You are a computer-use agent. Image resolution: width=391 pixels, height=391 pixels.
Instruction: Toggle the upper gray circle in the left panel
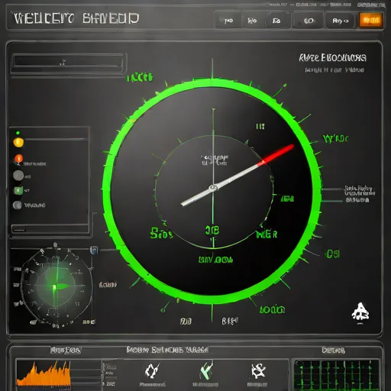click(x=18, y=176)
